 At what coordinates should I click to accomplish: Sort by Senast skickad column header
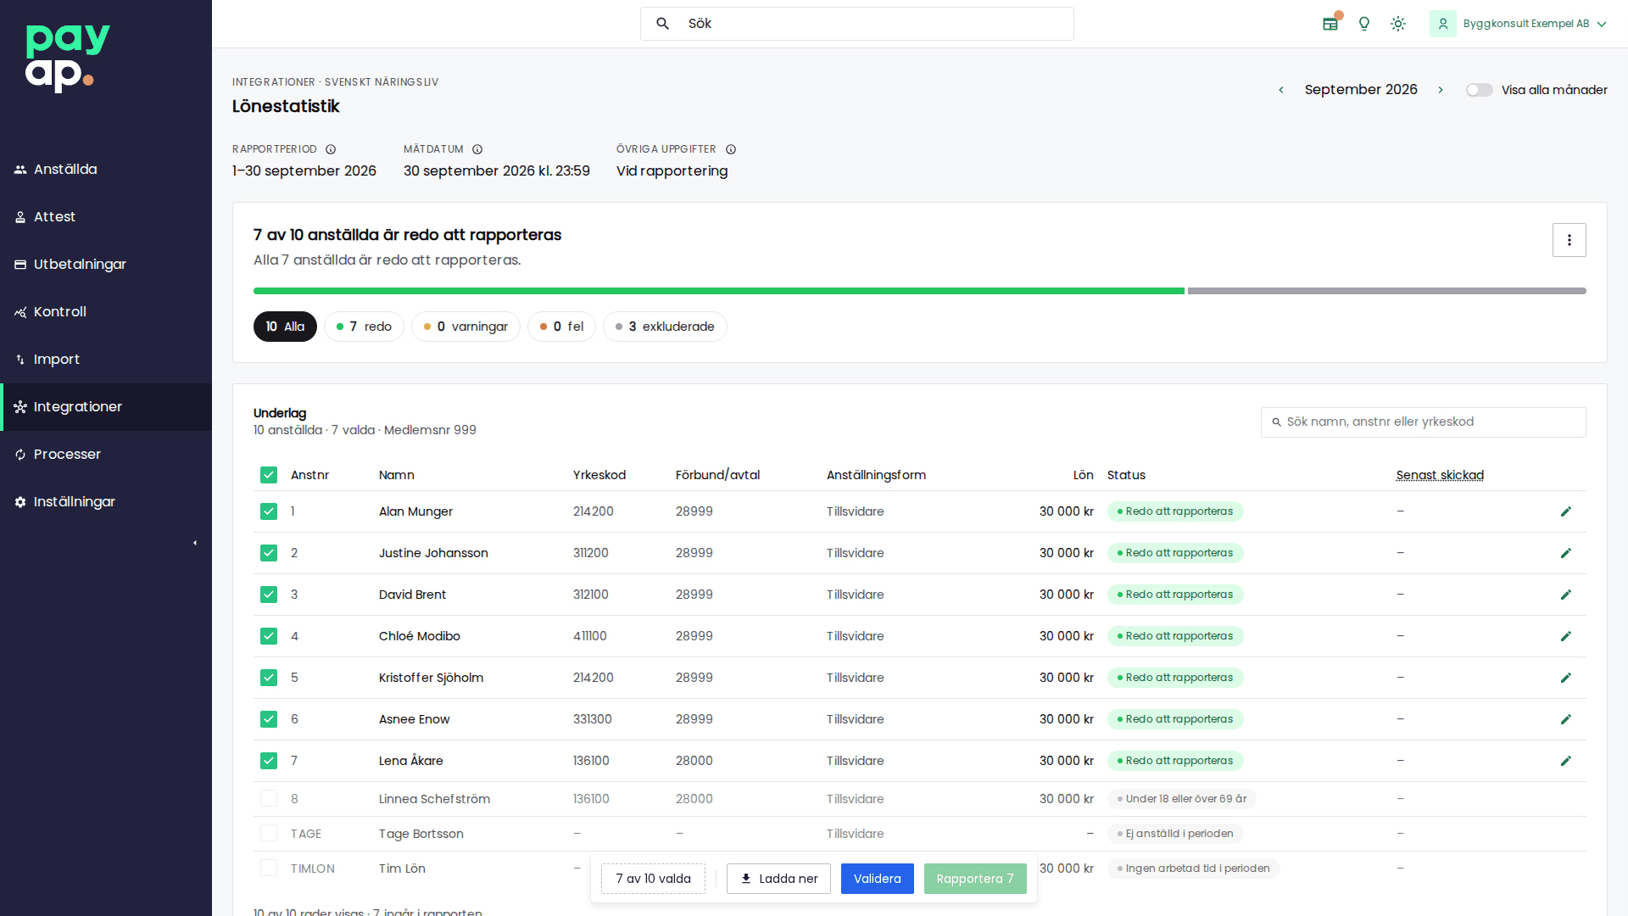click(1440, 475)
